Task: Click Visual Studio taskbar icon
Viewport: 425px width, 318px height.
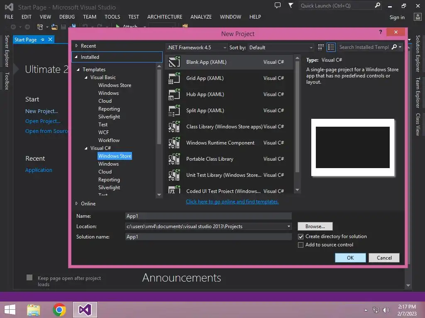Action: [85, 310]
